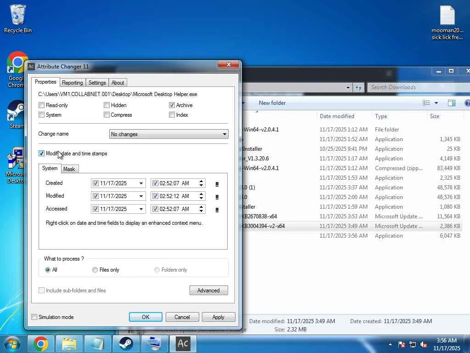The width and height of the screenshot is (470, 353).
Task: Click the Created time spinner arrows
Action: coord(201,183)
